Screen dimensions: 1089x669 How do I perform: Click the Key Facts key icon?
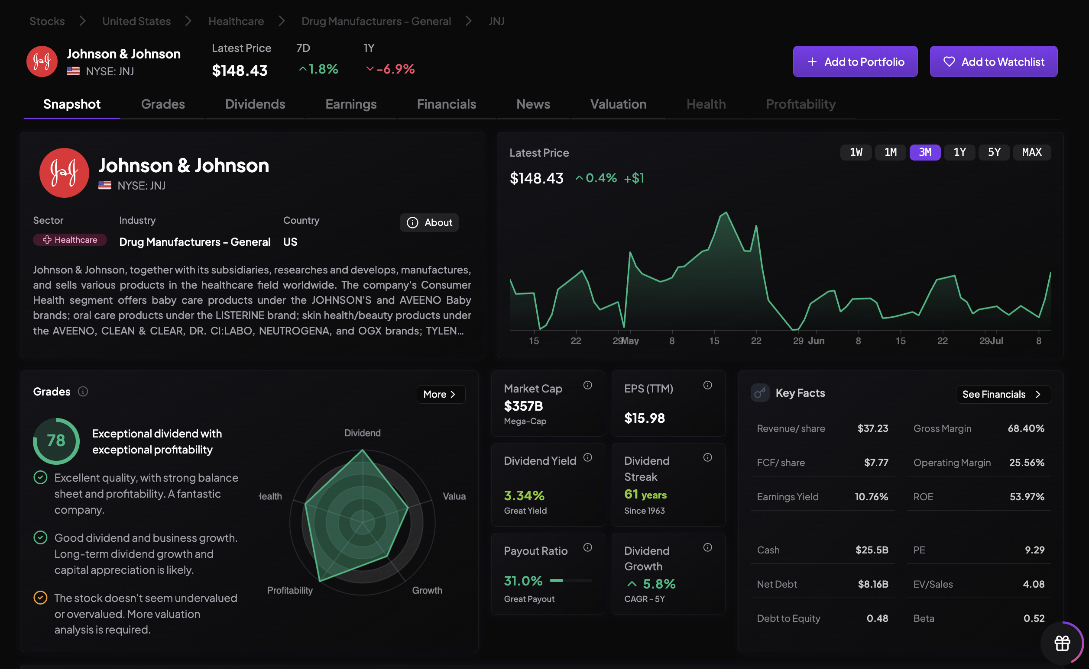[760, 393]
